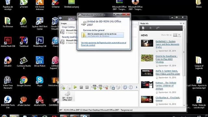Open Batman Telltale Series news link
This screenshot has width=208, height=117.
point(166,85)
